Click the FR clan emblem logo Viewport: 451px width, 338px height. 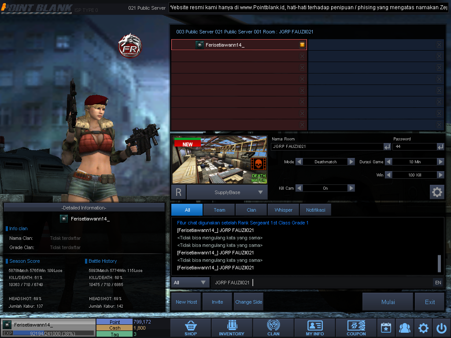click(x=130, y=46)
